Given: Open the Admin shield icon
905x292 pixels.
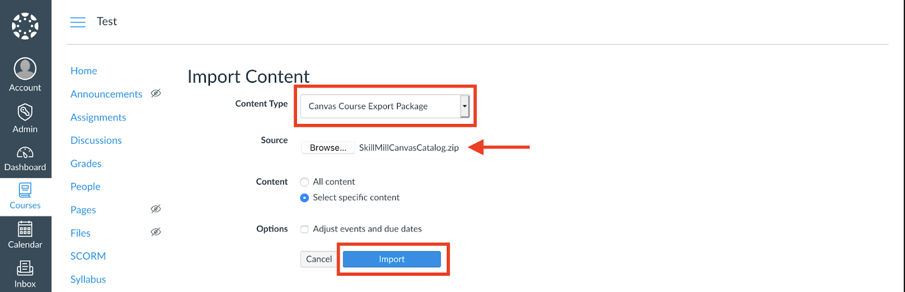Looking at the screenshot, I should [25, 111].
